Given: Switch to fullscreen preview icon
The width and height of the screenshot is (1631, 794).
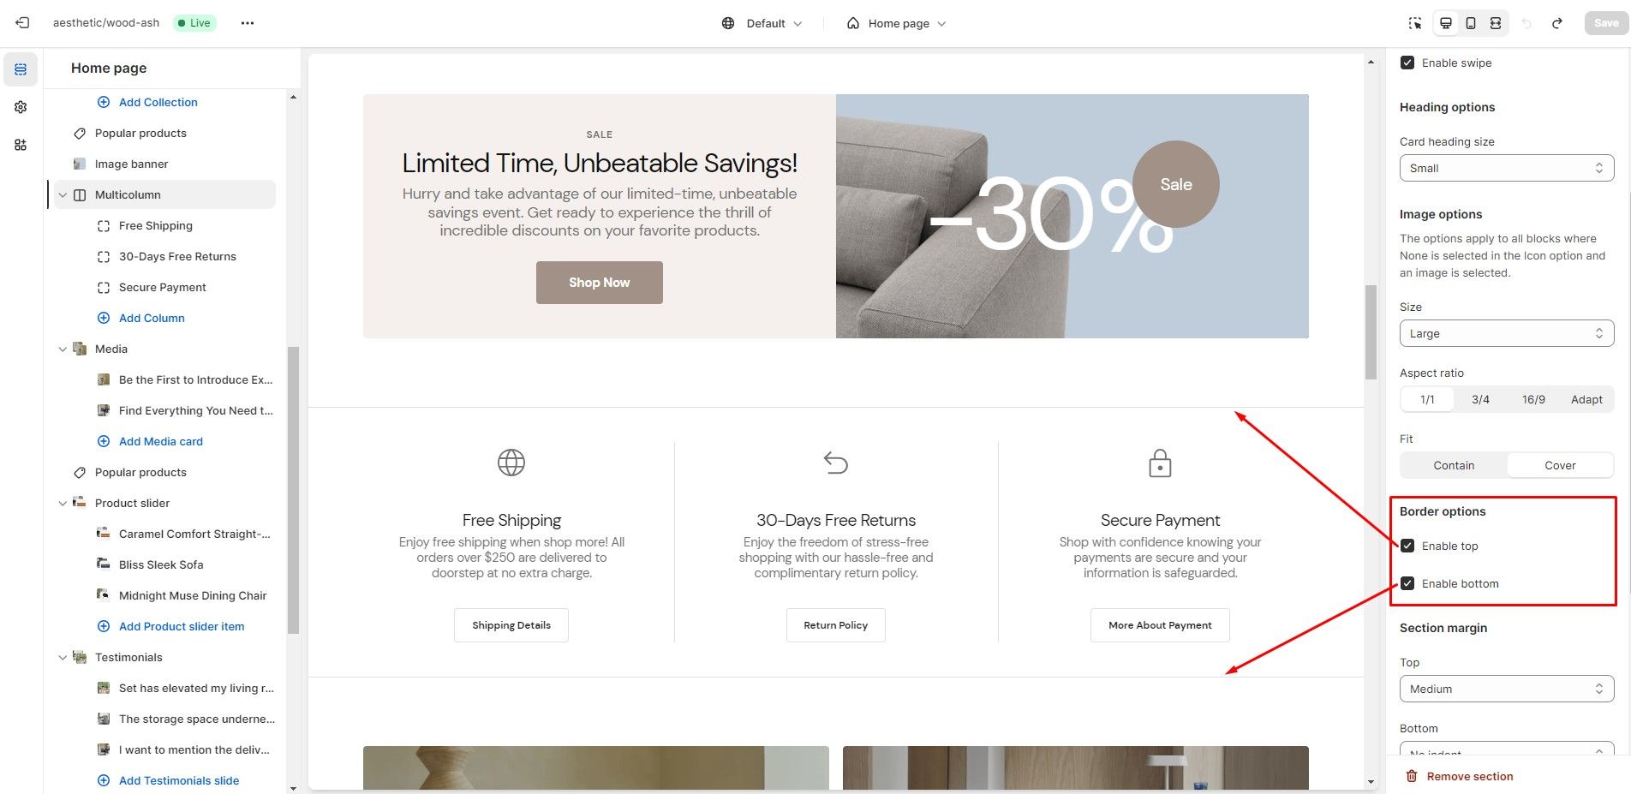Looking at the screenshot, I should coord(1496,23).
